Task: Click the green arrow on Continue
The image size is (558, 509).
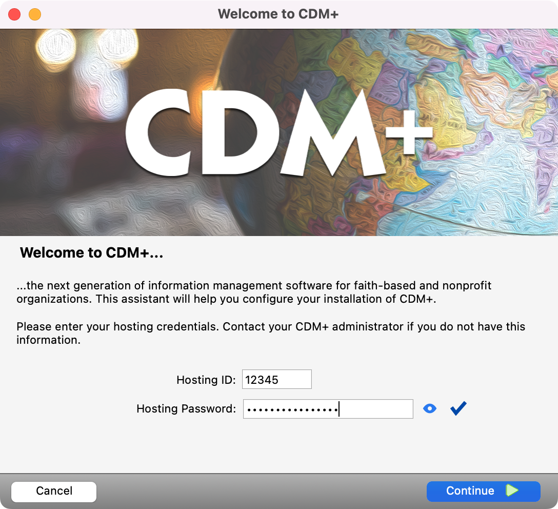Action: [x=512, y=491]
